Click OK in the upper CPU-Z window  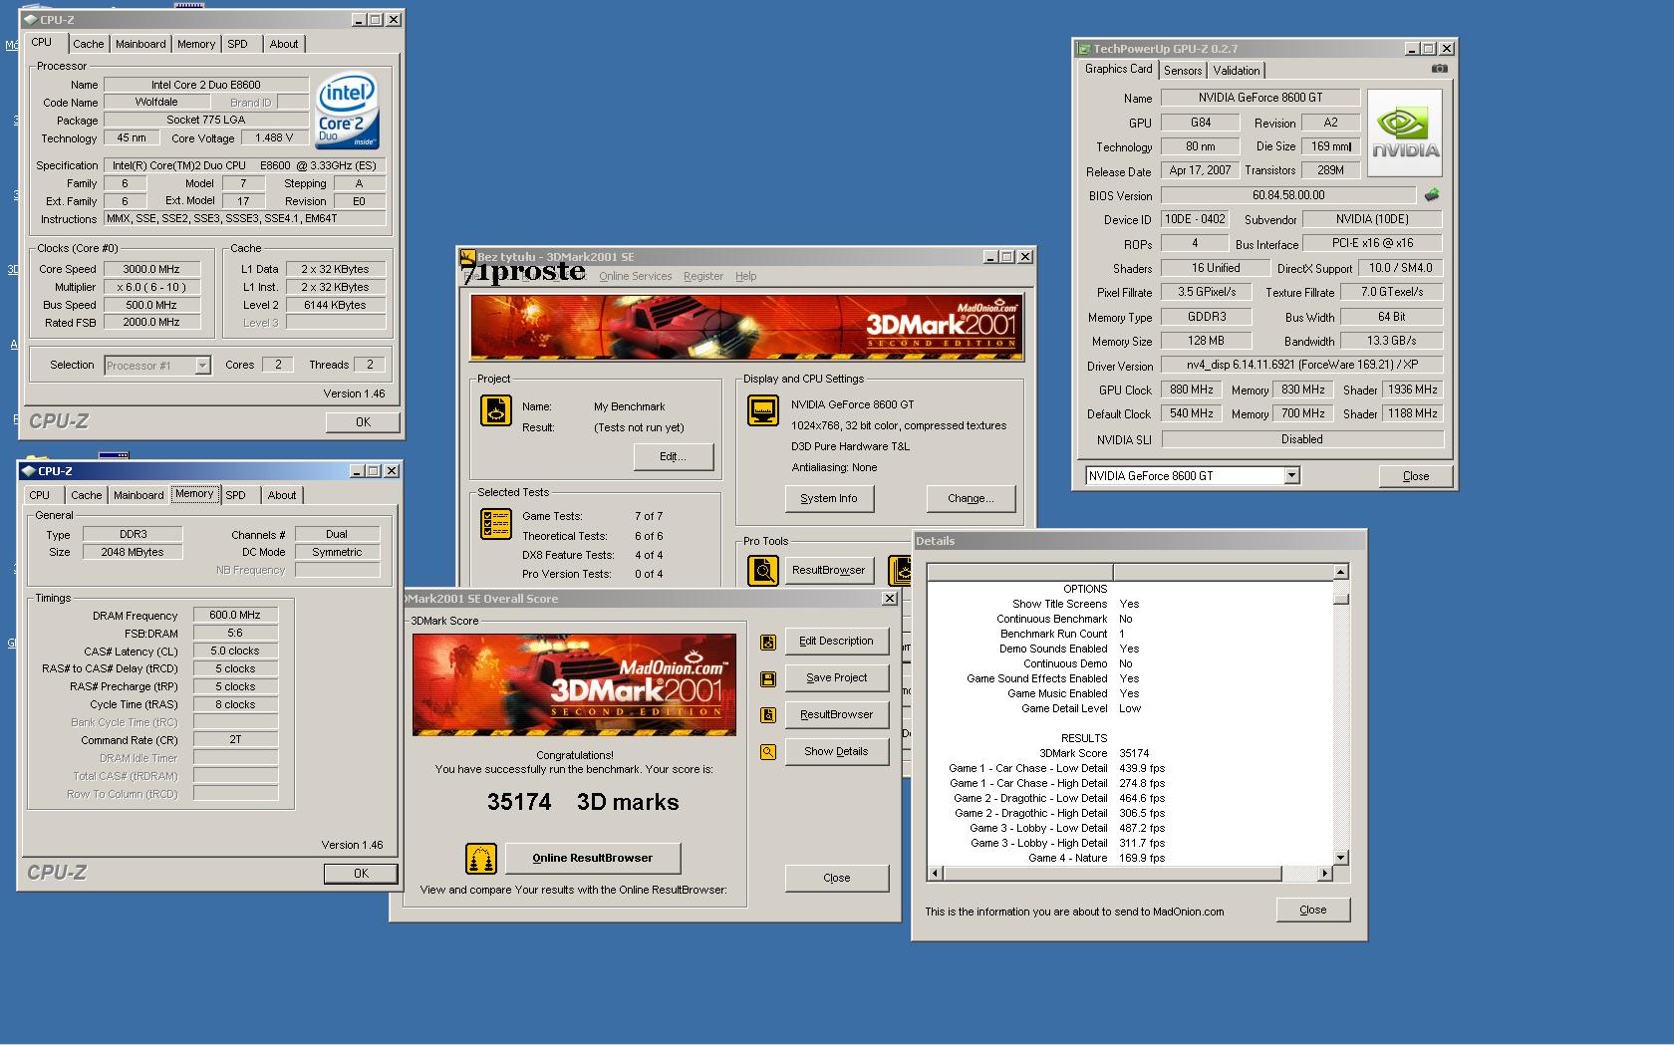363,422
